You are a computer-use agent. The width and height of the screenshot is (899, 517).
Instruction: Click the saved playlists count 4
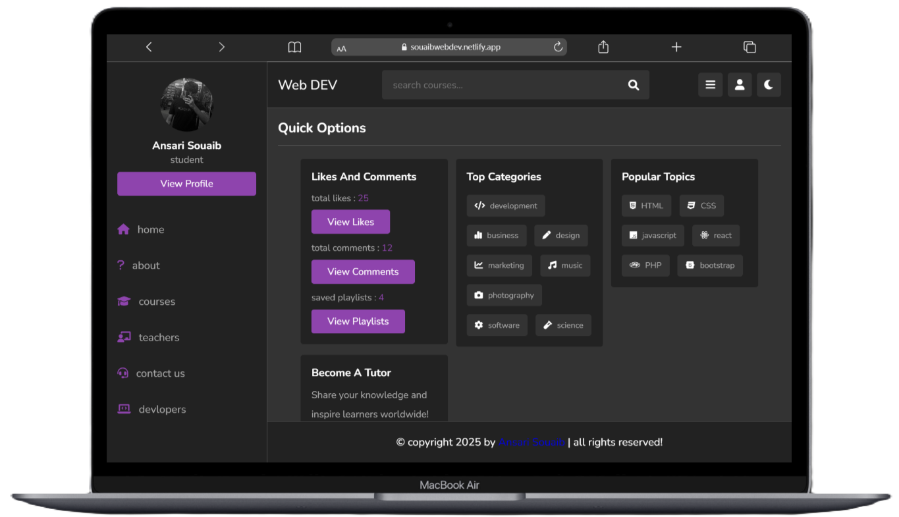click(x=381, y=298)
